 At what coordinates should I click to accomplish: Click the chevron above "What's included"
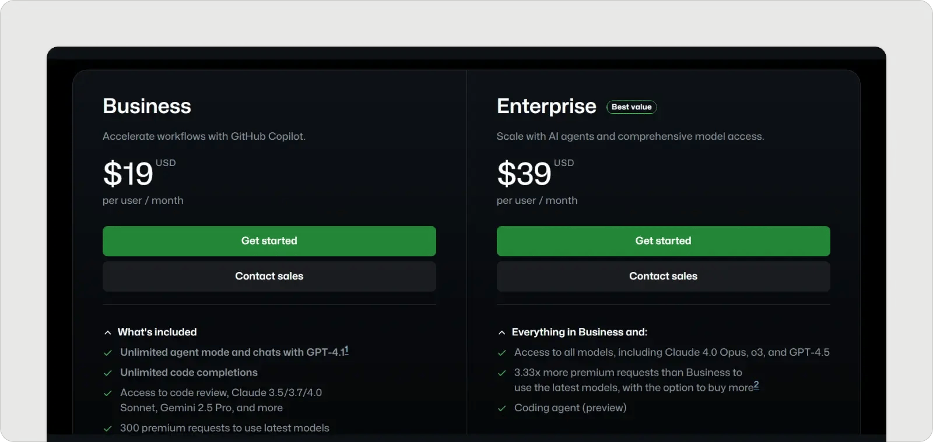click(107, 332)
